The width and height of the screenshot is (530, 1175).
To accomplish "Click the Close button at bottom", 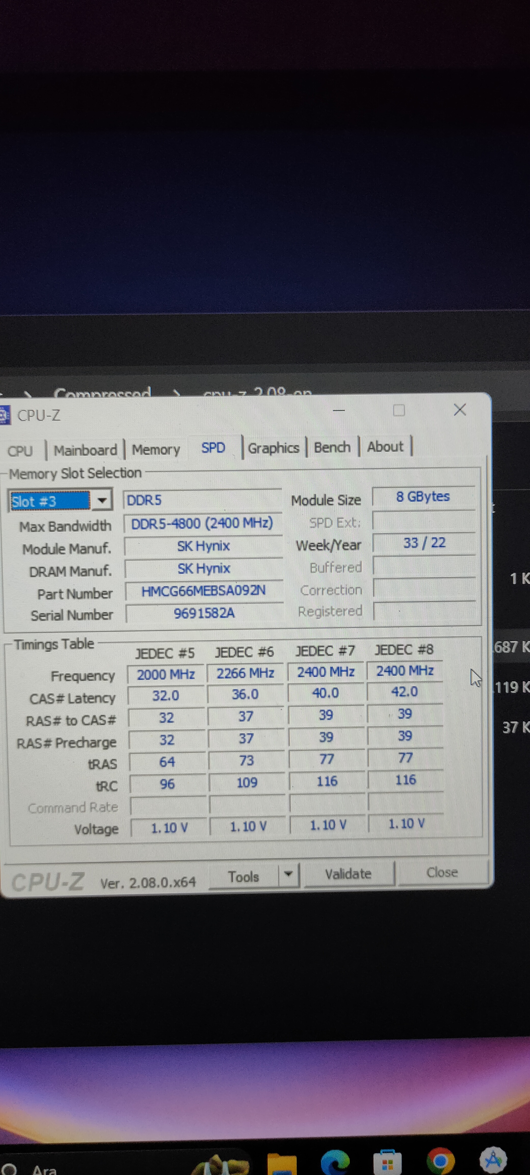I will (x=442, y=873).
